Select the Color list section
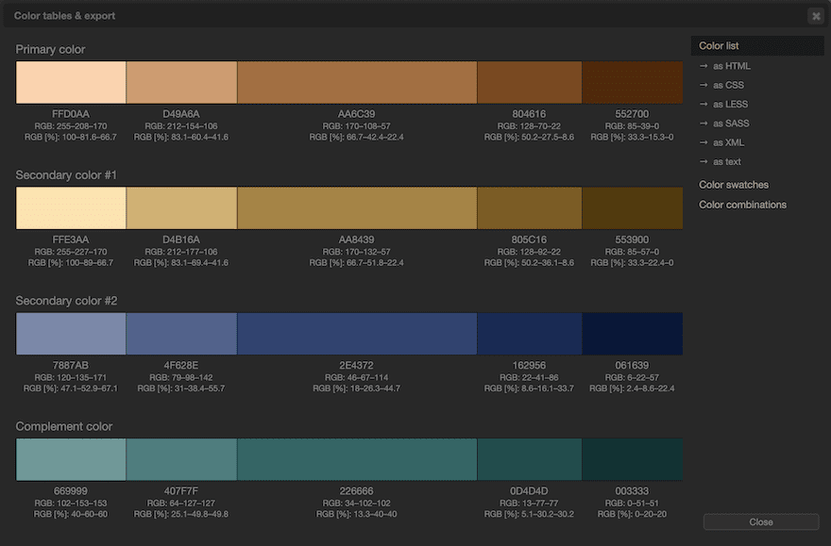The height and width of the screenshot is (546, 831). tap(719, 45)
